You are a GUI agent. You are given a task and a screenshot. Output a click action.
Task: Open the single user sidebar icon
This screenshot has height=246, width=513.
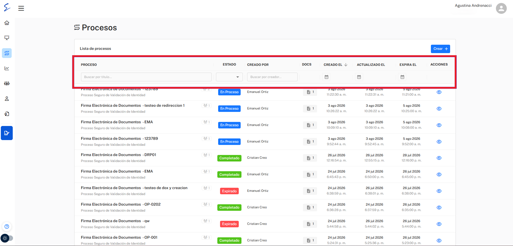[x=7, y=99]
